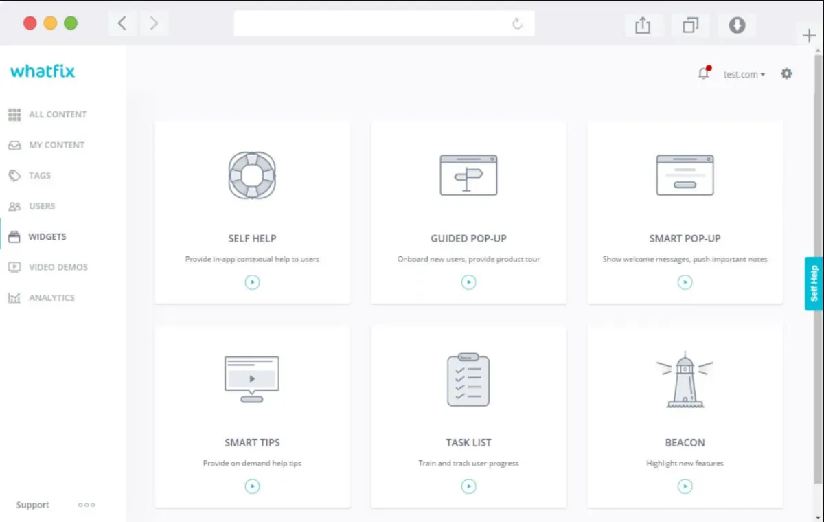Add a new browser tab

809,36
